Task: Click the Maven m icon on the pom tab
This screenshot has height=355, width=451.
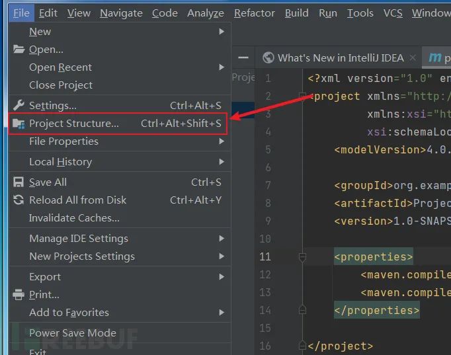Action: (434, 58)
